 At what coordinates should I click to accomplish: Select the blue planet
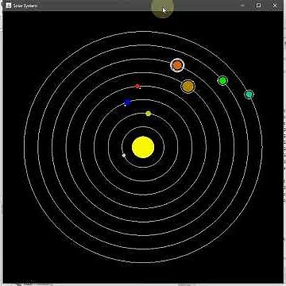(127, 102)
